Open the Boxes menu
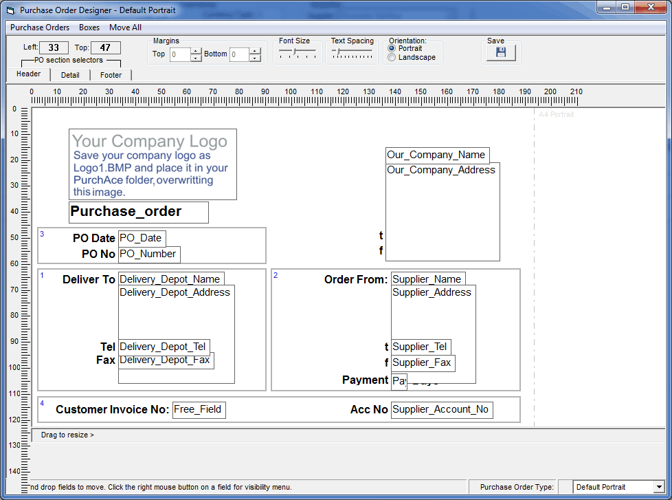The height and width of the screenshot is (500, 672). (89, 28)
